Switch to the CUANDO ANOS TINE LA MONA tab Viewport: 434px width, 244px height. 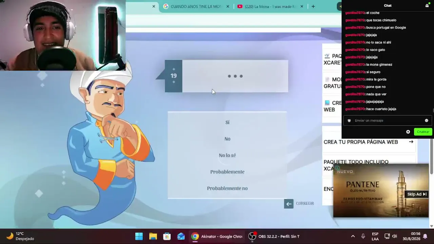point(192,6)
